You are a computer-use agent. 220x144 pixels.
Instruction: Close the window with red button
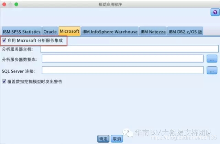[x=4, y=4]
